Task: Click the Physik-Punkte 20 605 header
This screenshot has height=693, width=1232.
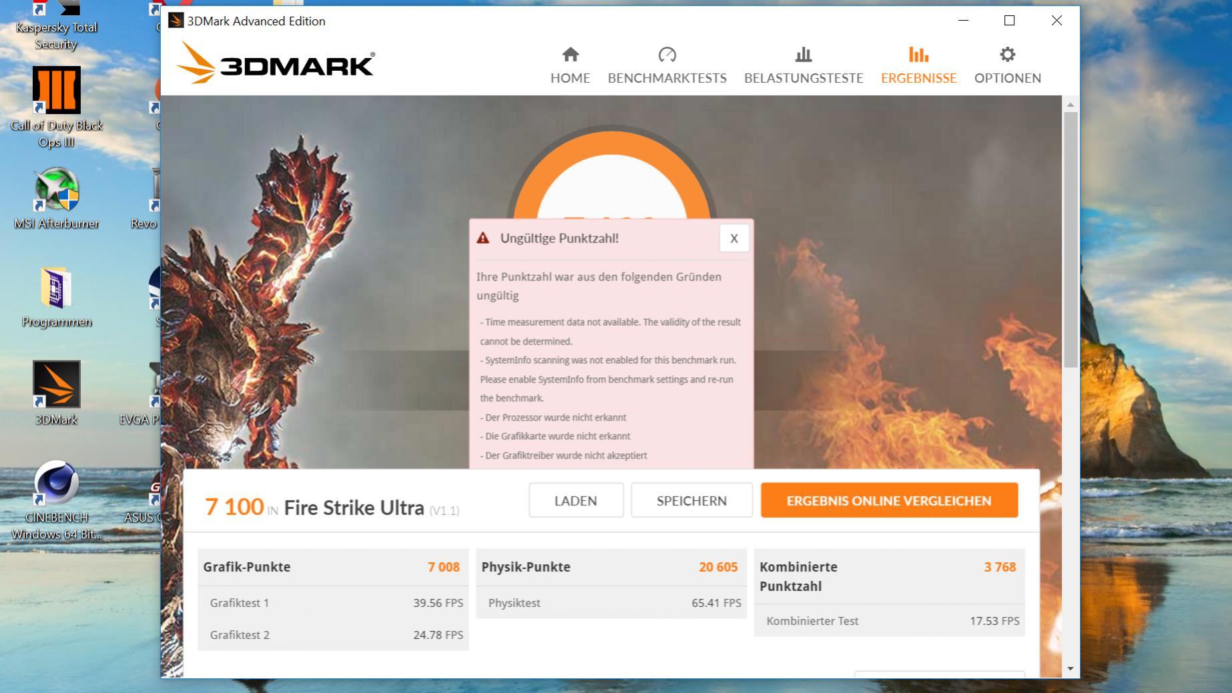Action: tap(611, 567)
